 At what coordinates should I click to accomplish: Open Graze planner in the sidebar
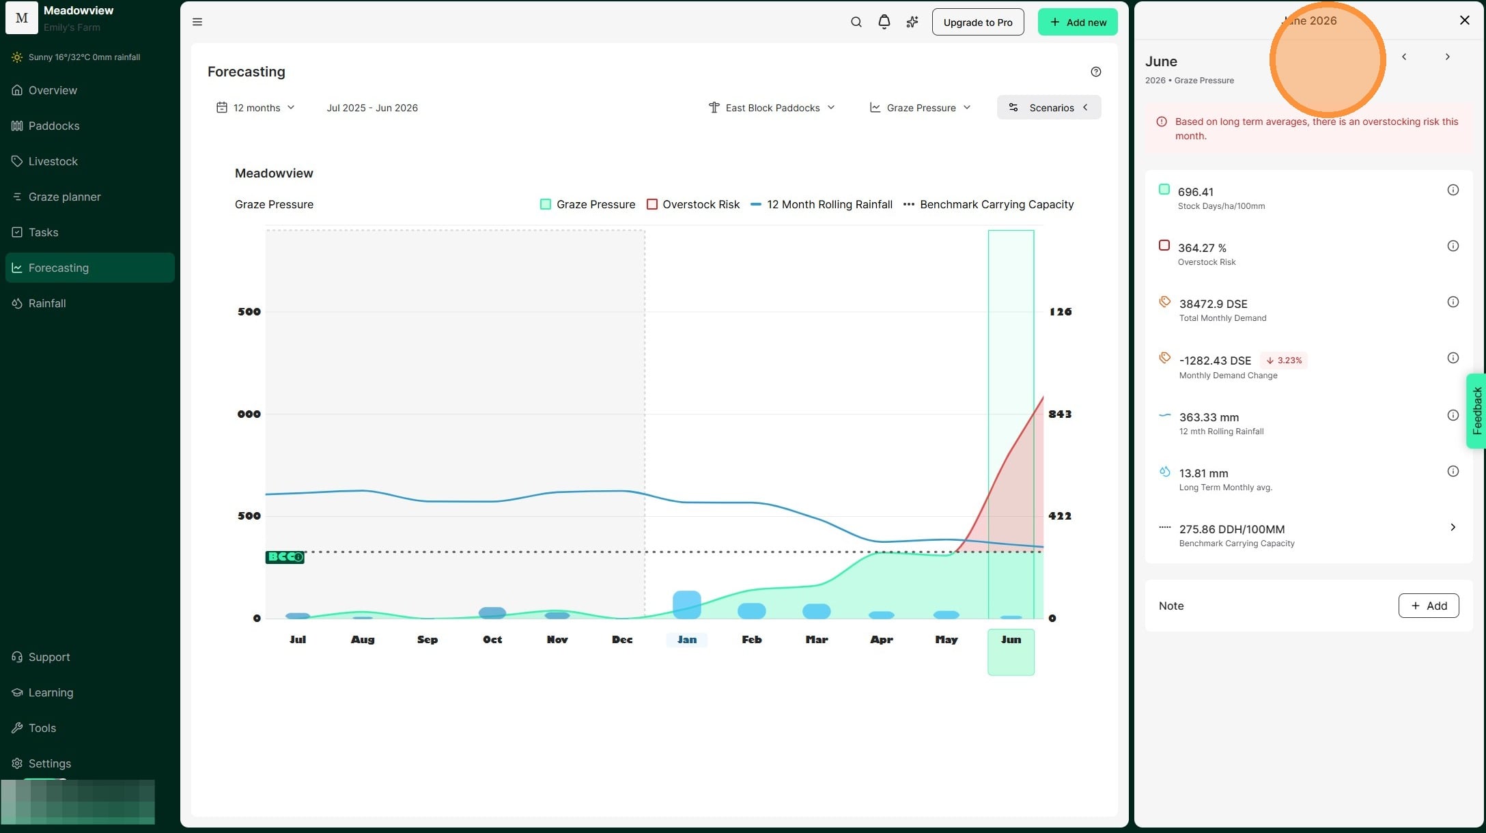64,197
